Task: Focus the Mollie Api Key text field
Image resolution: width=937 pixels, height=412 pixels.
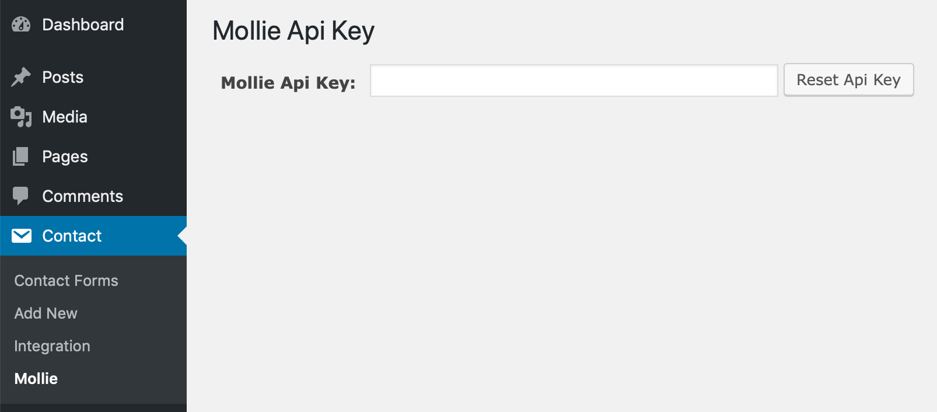Action: point(574,81)
